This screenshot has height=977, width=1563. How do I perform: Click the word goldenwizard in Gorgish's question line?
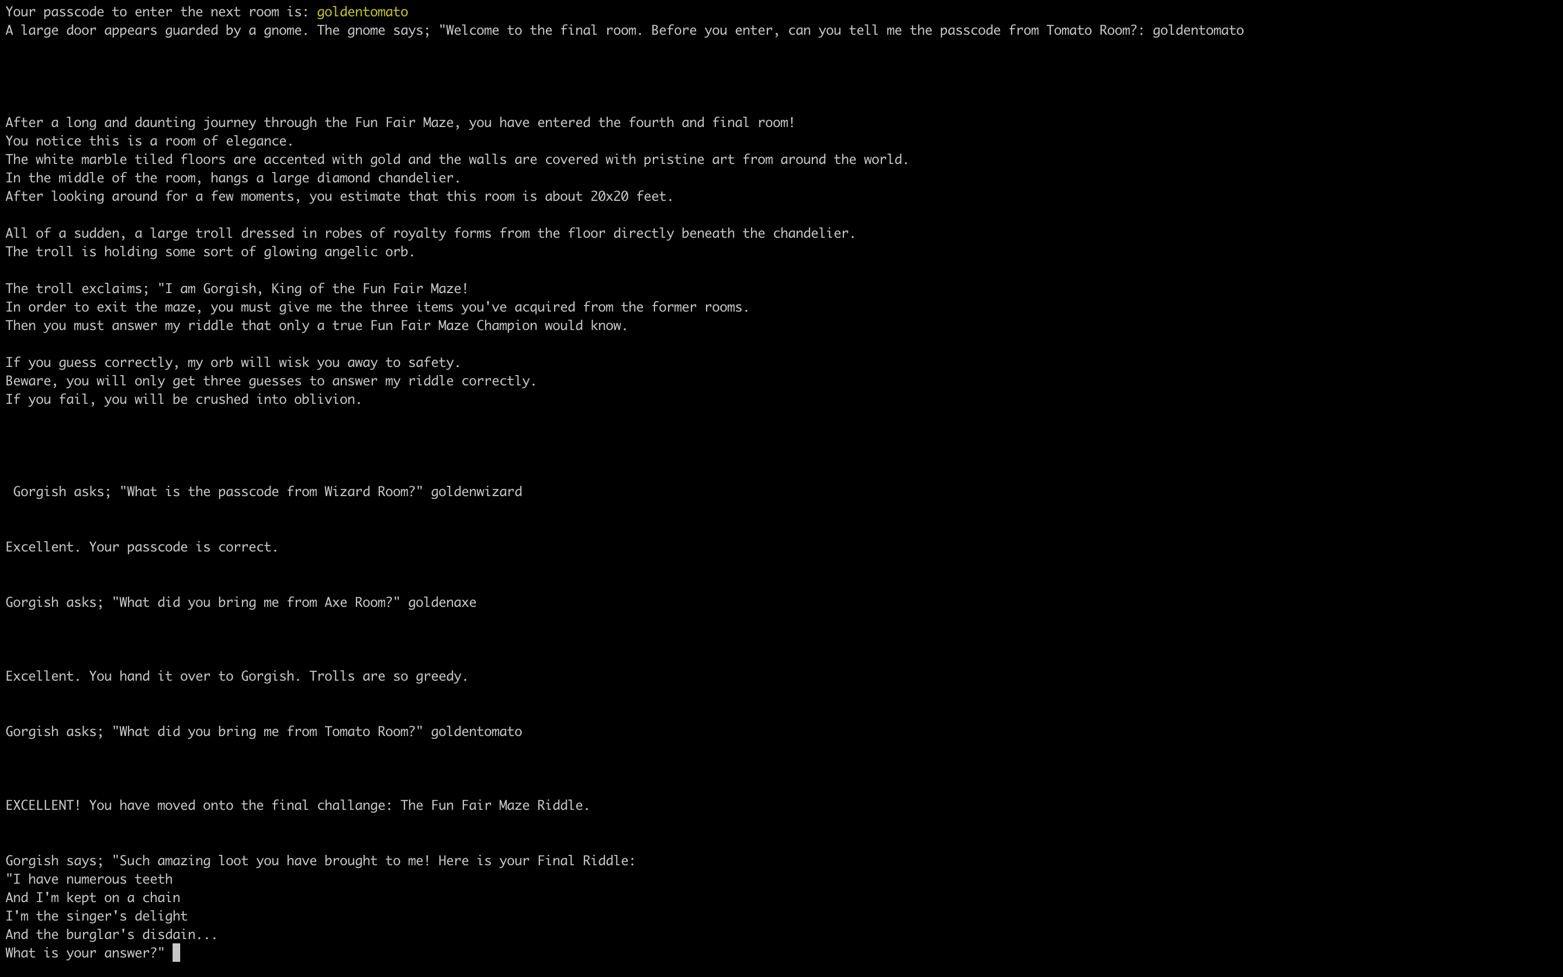(x=476, y=492)
